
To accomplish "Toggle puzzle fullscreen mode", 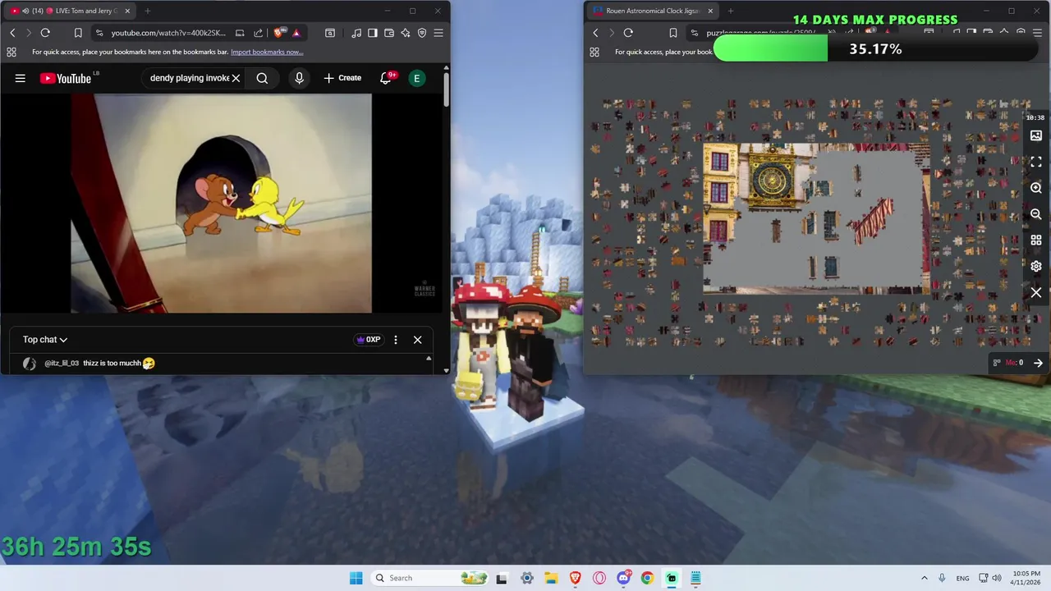I will click(x=1036, y=162).
